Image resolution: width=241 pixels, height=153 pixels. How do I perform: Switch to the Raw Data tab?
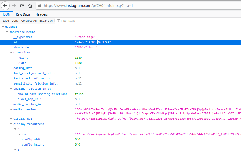point(23,14)
